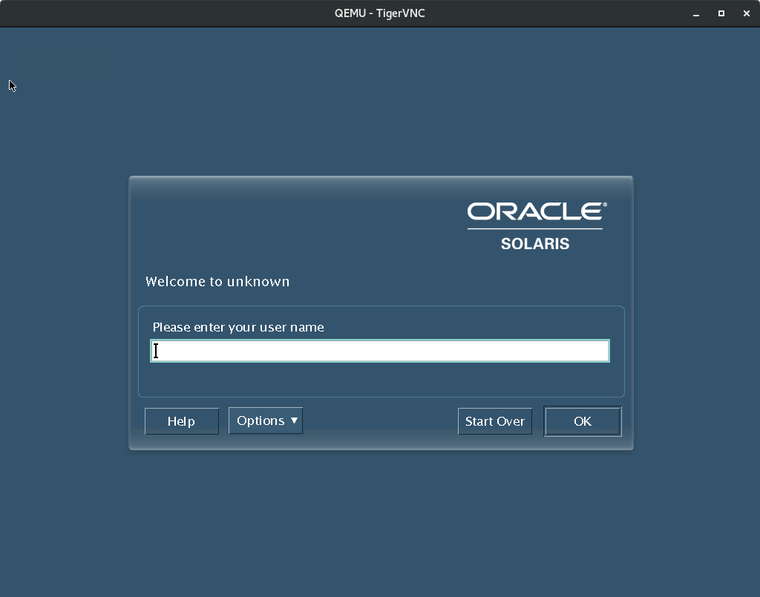
Task: Click the Start Over button
Action: coord(495,421)
